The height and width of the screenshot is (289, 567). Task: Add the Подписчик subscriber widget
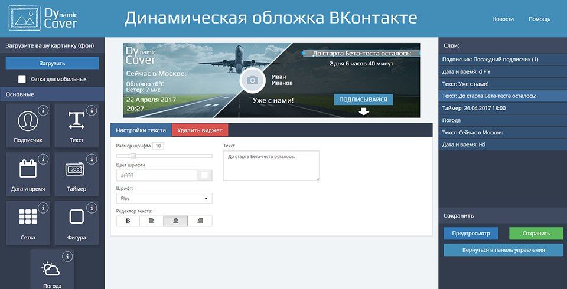click(28, 126)
